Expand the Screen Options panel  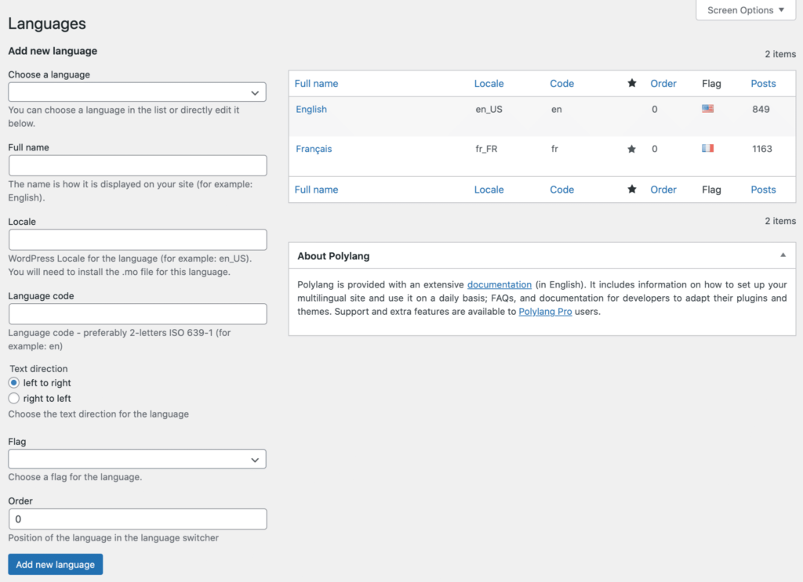pyautogui.click(x=746, y=10)
